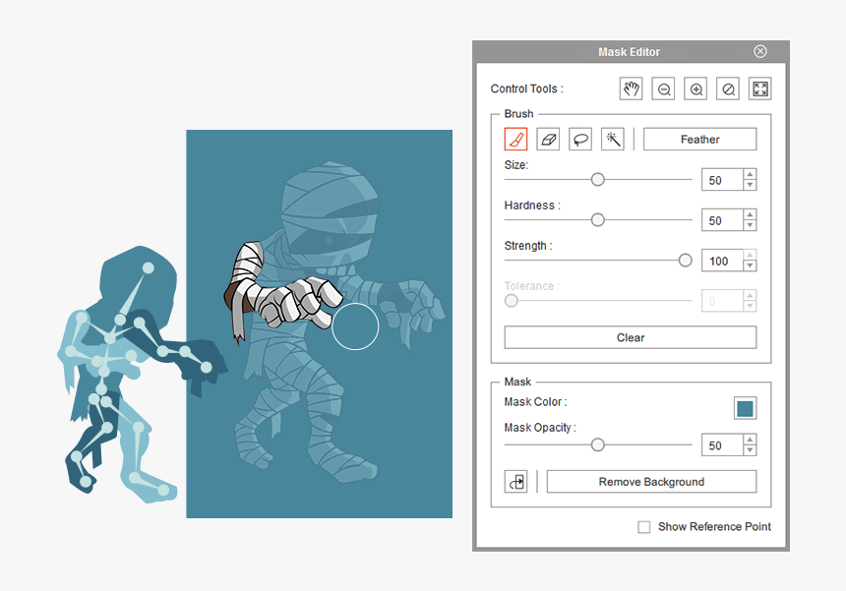Select the Eraser tool

tap(549, 140)
